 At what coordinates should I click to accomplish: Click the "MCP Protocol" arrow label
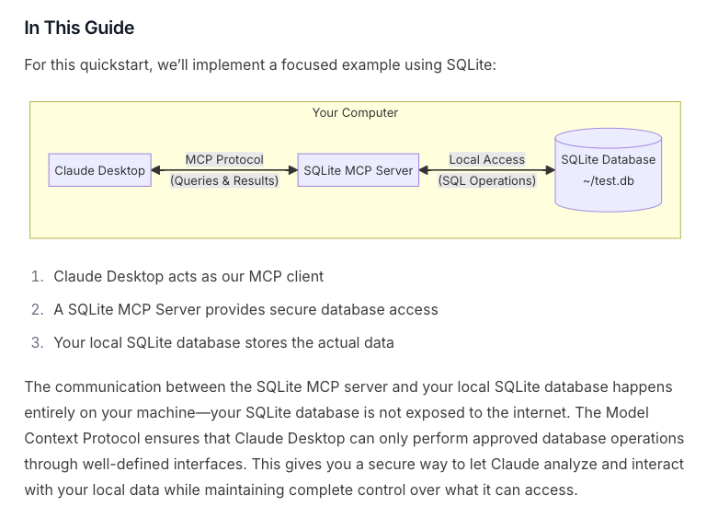click(224, 159)
